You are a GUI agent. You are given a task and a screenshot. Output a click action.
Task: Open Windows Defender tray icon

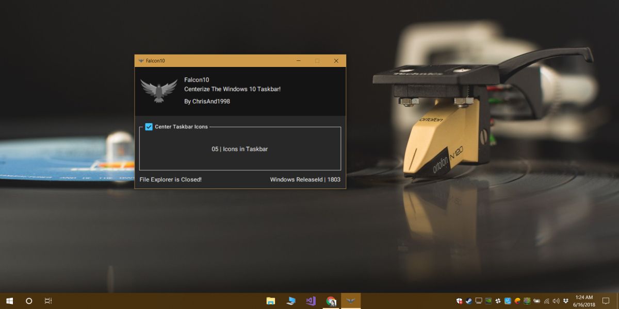click(459, 301)
